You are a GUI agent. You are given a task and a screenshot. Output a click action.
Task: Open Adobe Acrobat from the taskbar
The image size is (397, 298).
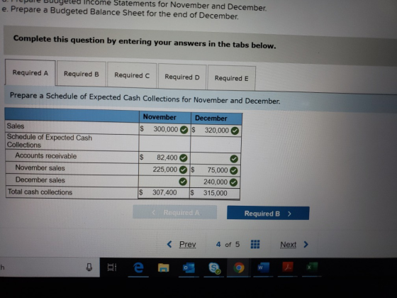coord(288,267)
